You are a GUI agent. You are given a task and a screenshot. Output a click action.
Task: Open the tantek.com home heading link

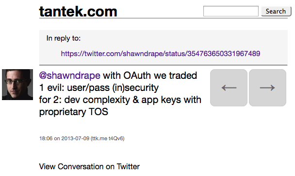pyautogui.click(x=78, y=12)
